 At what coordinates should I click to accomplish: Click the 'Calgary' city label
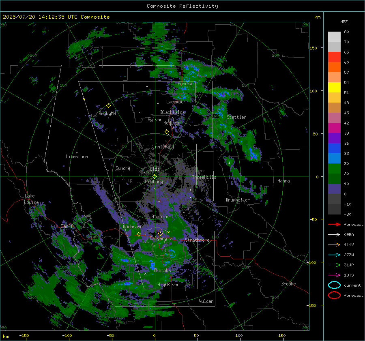coord(158,238)
